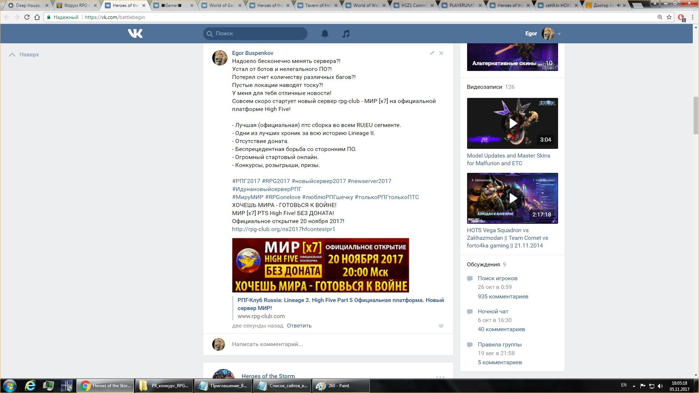699x393 pixels.
Task: Click the zoom magnifier in address bar
Action: pyautogui.click(x=660, y=17)
